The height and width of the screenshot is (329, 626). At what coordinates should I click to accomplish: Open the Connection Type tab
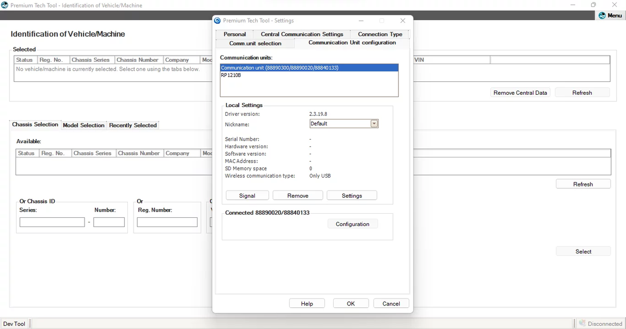click(x=380, y=34)
